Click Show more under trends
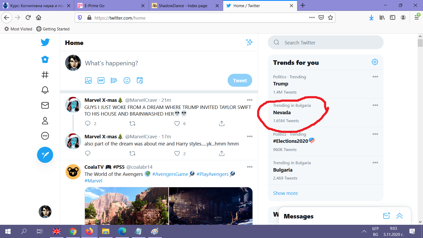Viewport: 423px width, 238px height. click(286, 193)
